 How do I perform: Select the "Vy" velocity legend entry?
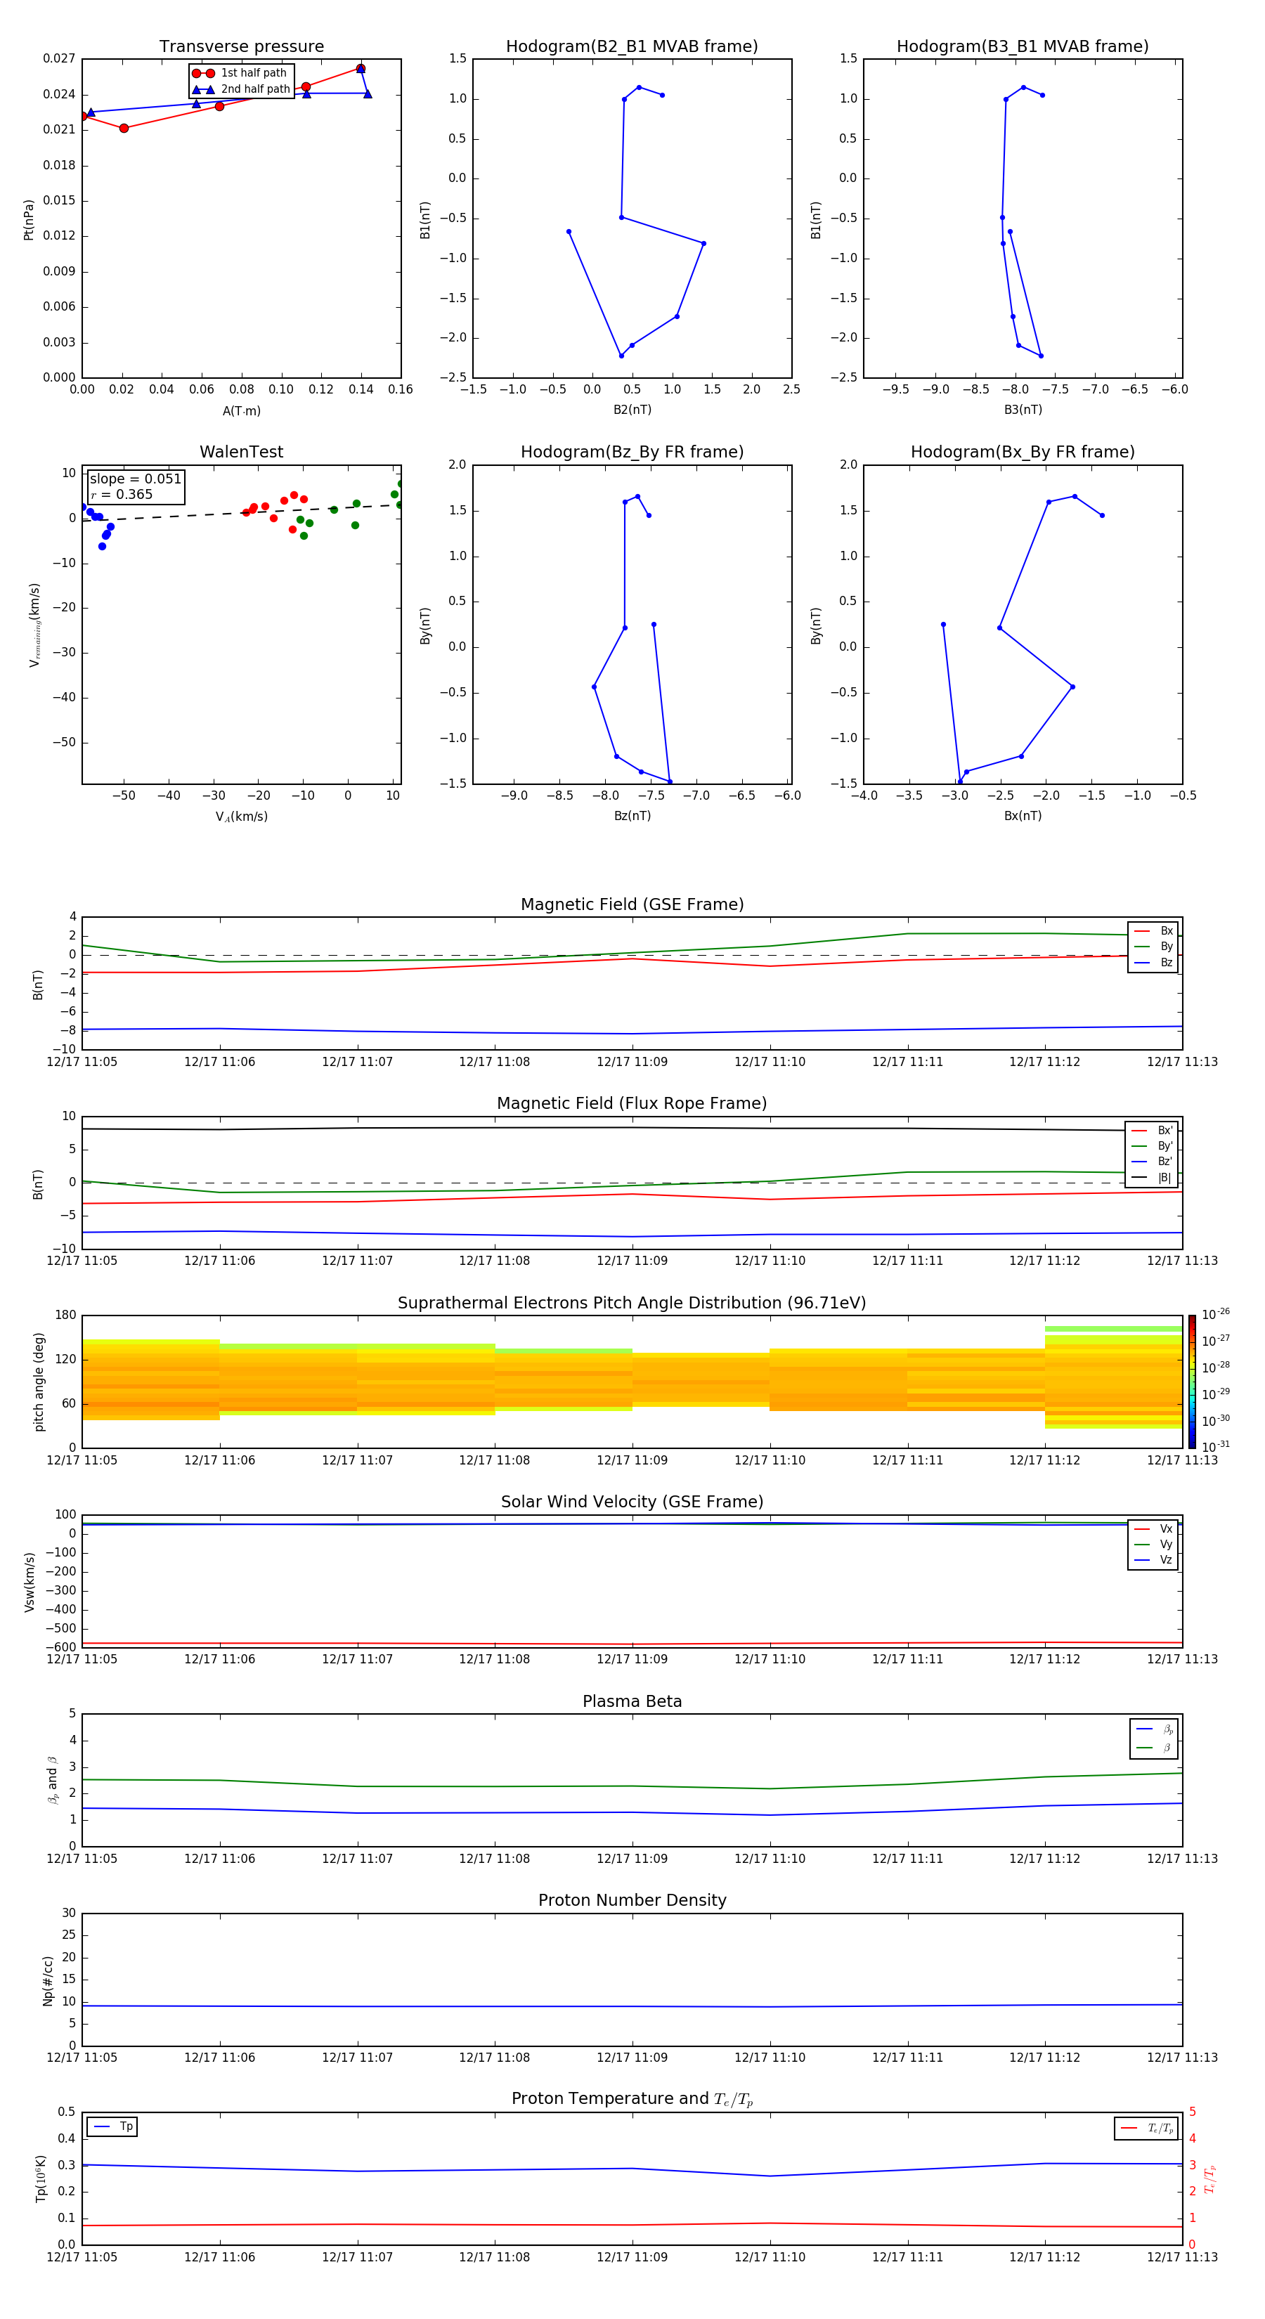pos(1153,1544)
